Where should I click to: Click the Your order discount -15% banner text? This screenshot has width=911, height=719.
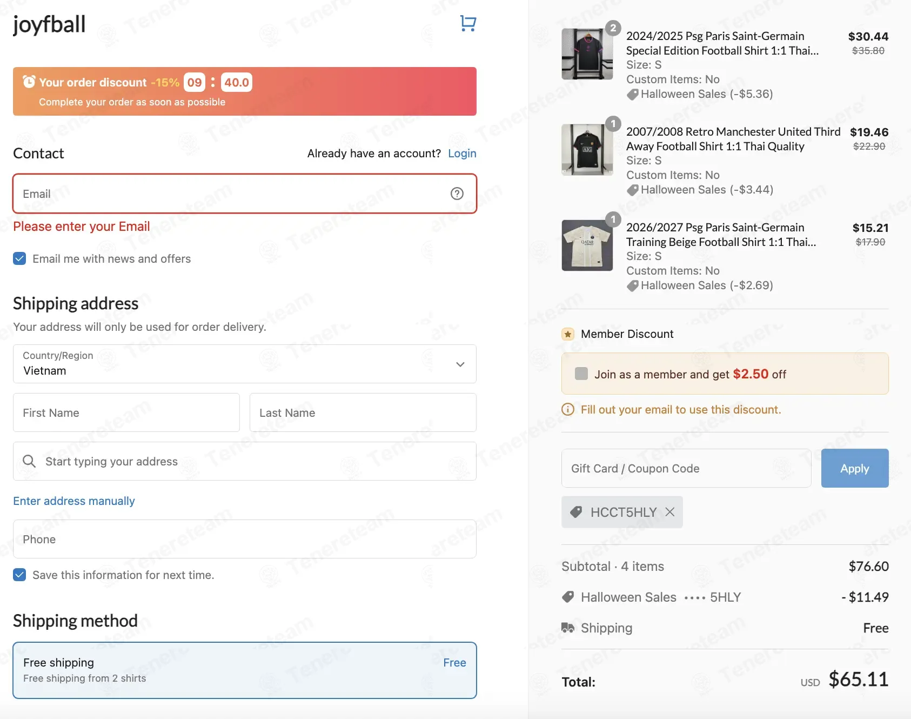109,82
